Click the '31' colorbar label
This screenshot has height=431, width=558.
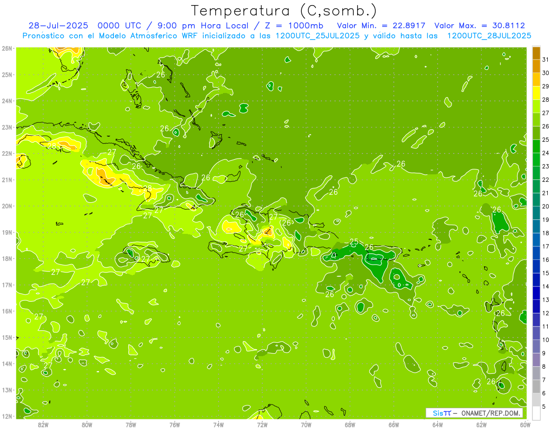[x=545, y=60]
